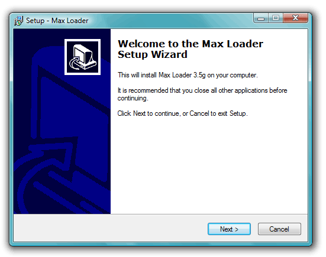Click the empty grey panel left of Next
Image resolution: width=326 pixels, height=257 pixels.
pyautogui.click(x=110, y=229)
